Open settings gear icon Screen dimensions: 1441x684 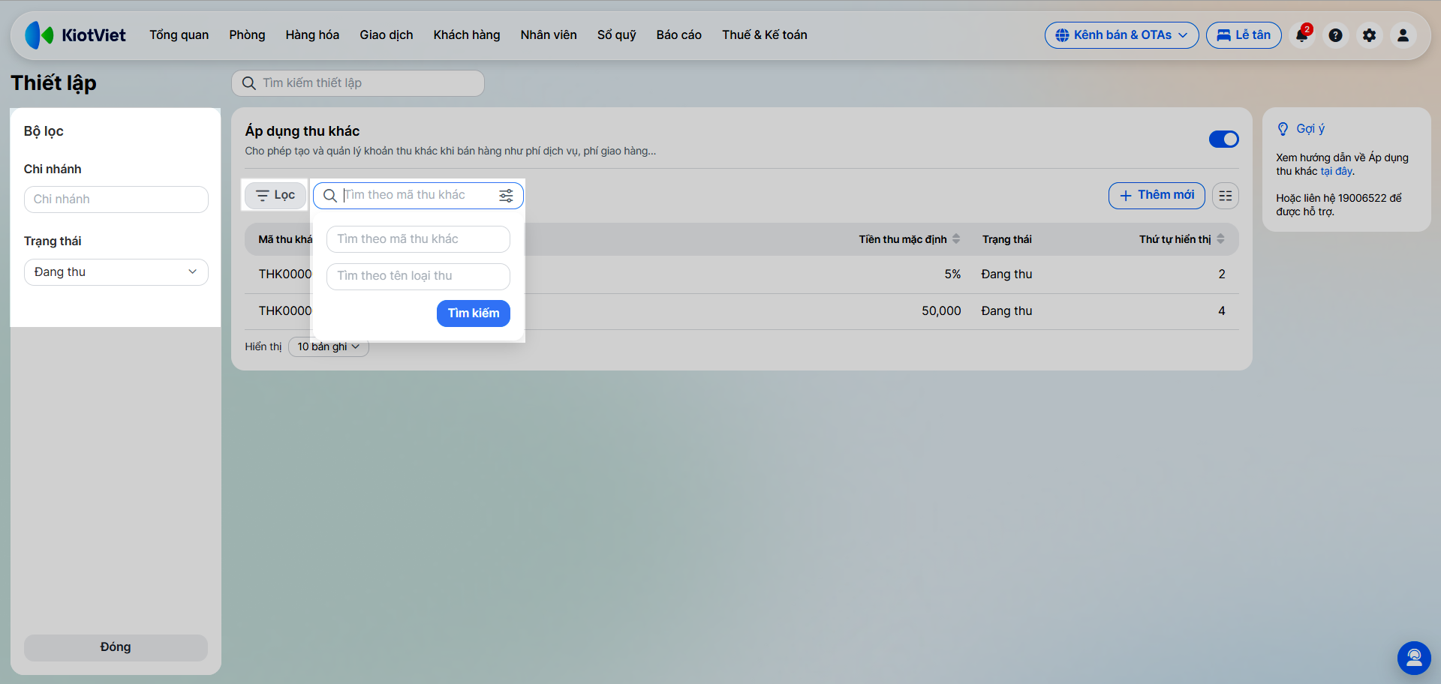[1369, 35]
